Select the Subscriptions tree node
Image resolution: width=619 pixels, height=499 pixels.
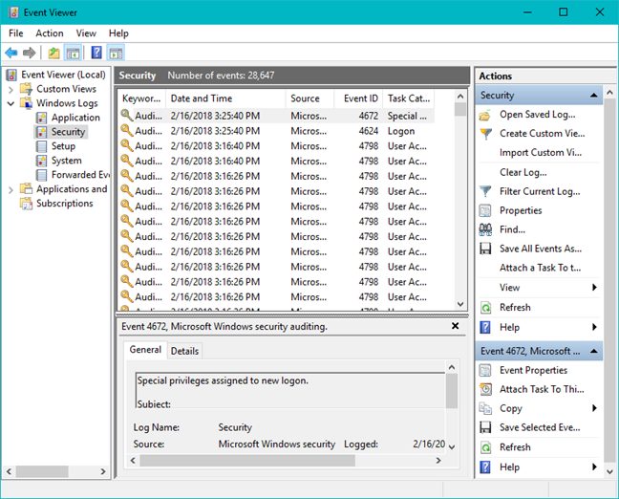[x=65, y=203]
